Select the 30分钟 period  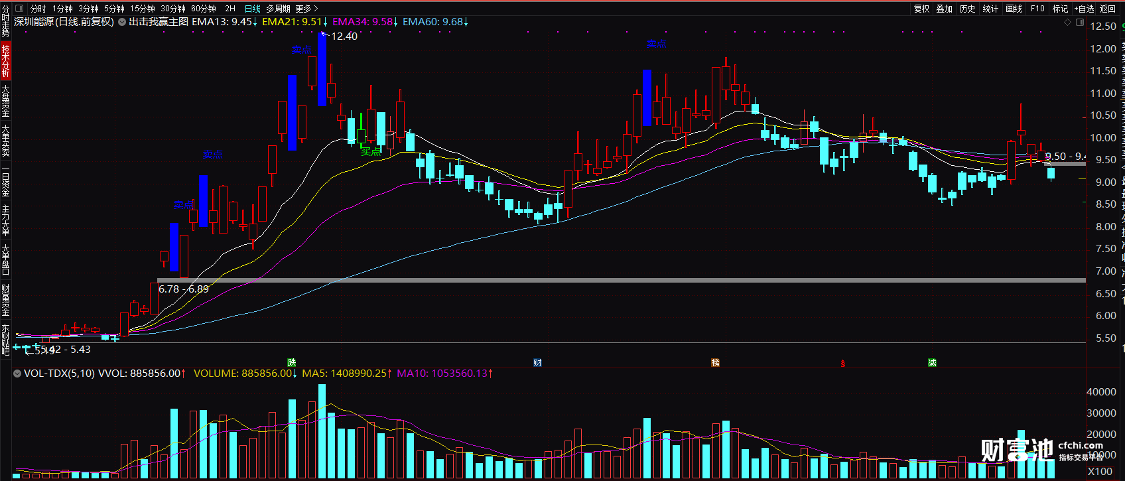click(173, 9)
